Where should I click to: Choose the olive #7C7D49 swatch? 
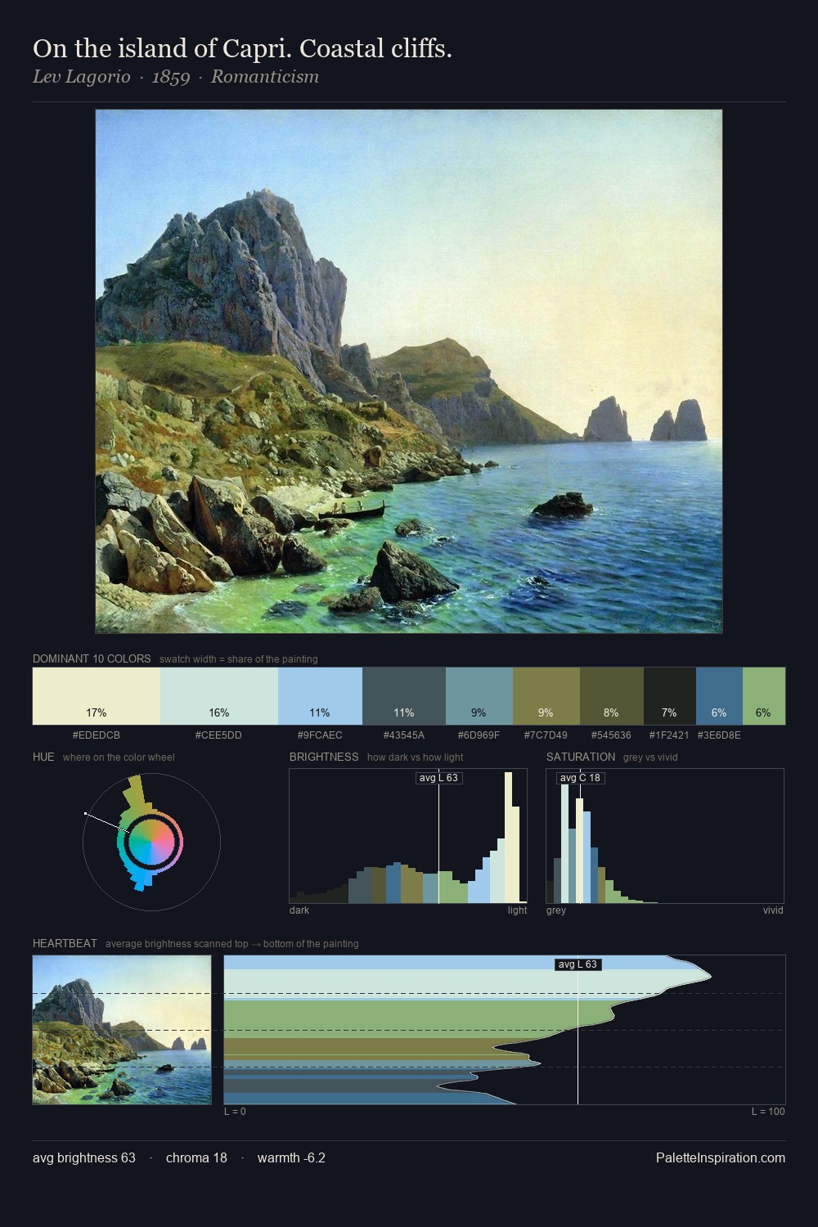(x=546, y=696)
